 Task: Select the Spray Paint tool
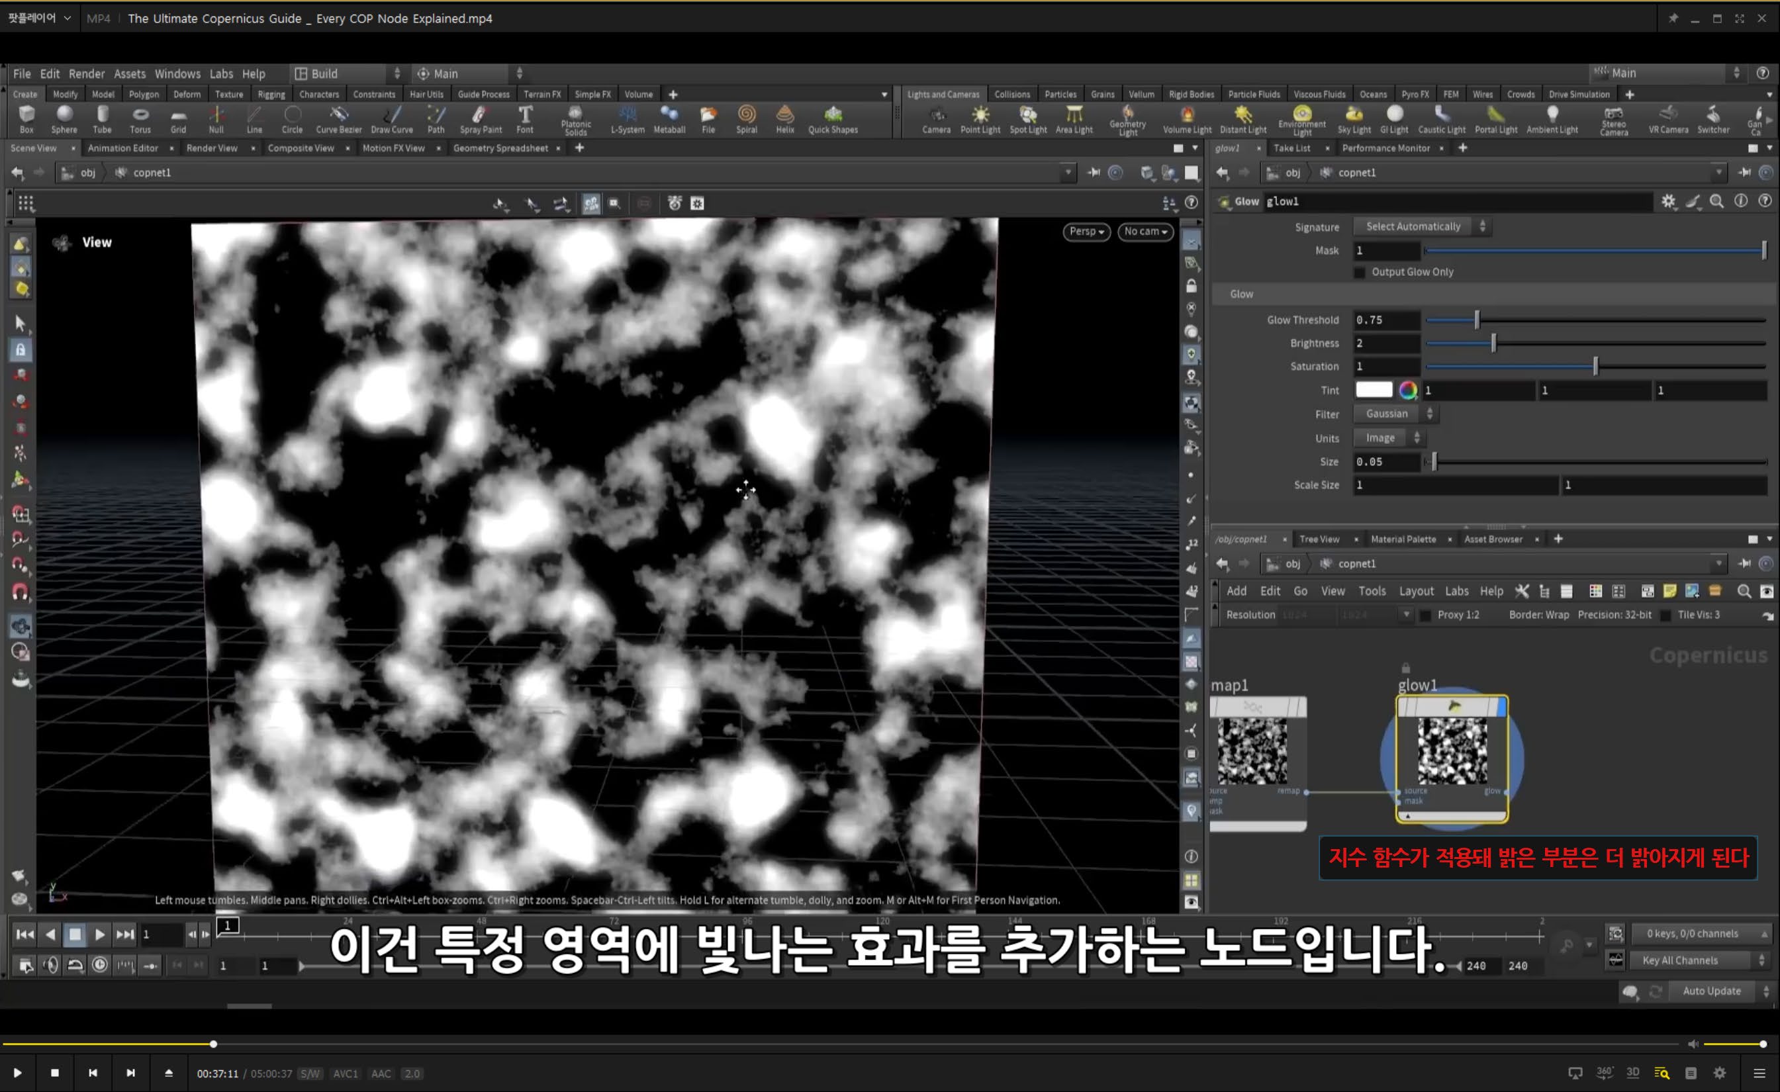(x=481, y=120)
